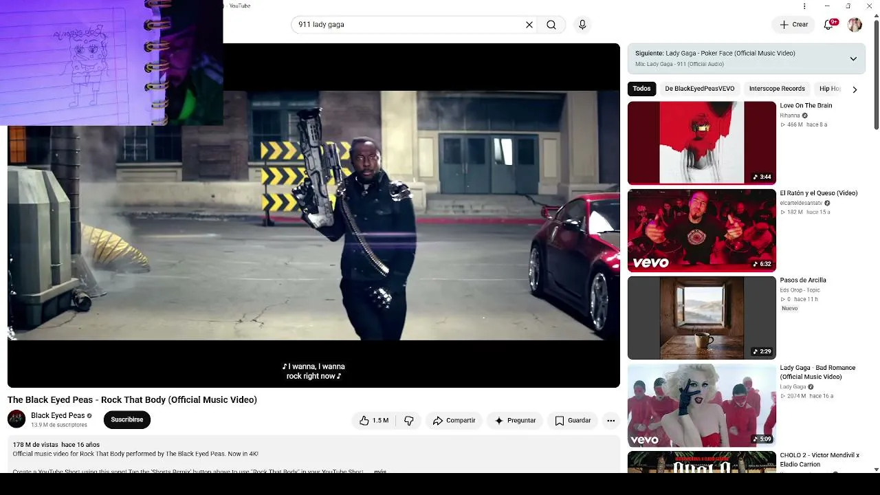Open the three-dot menu in the title bar
880x495 pixels.
coord(804,6)
